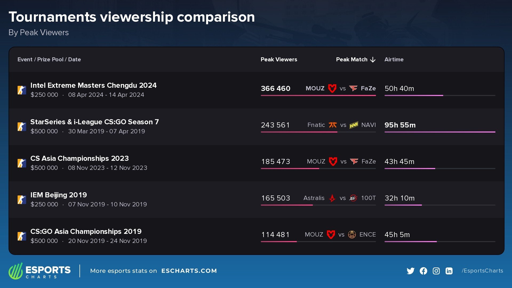
Task: Click the Fnatic logo in StarSeries row
Action: [333, 125]
